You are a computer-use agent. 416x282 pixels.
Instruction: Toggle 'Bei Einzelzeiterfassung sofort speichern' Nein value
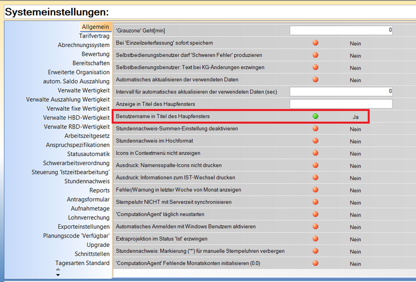click(355, 43)
